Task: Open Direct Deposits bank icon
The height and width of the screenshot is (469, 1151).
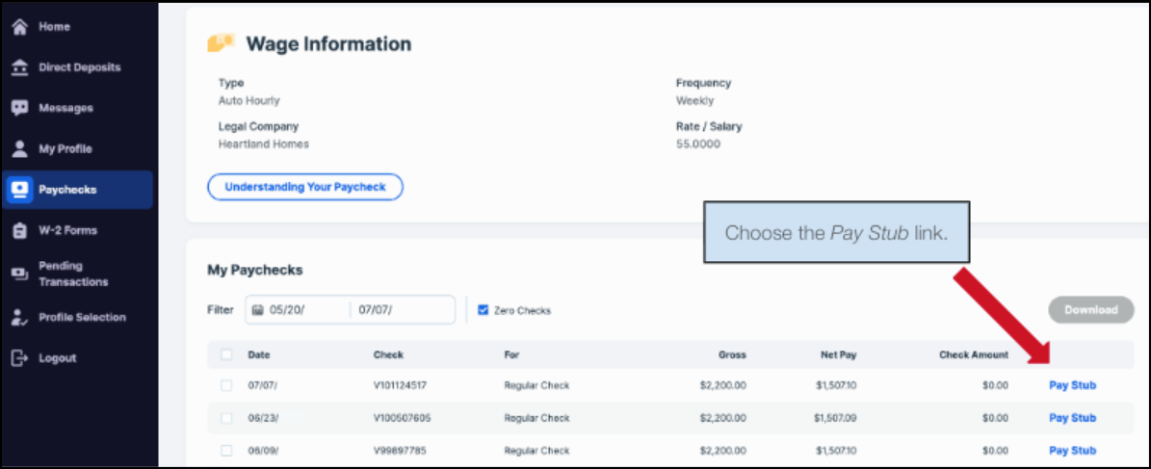Action: pyautogui.click(x=19, y=67)
